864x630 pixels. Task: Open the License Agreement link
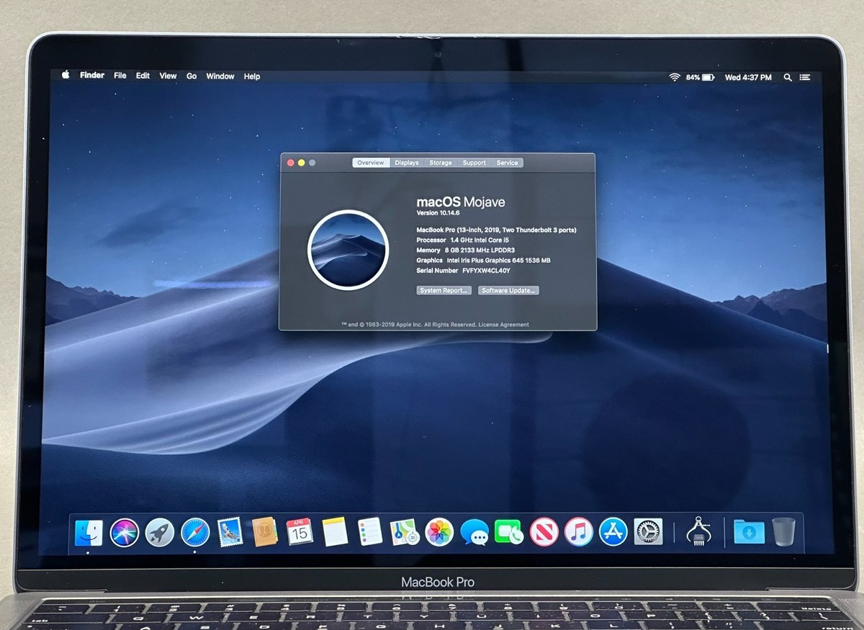point(504,325)
